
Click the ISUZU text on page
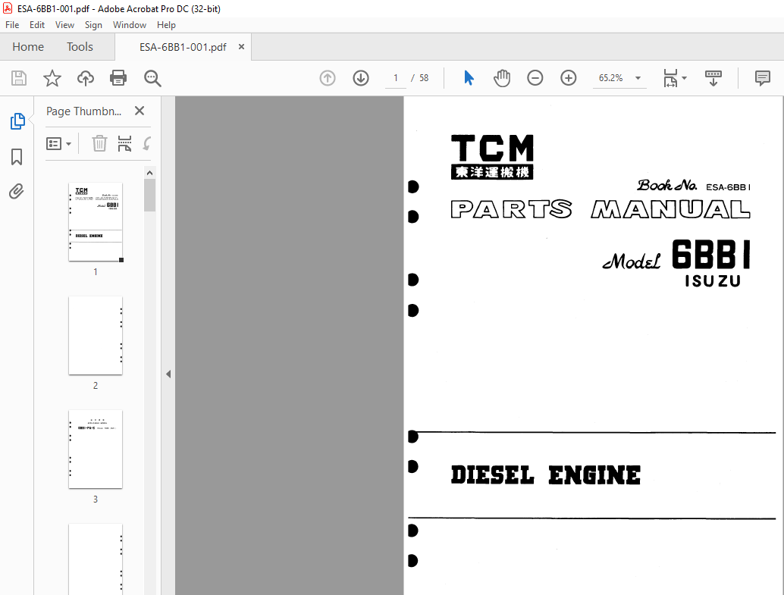coord(713,281)
